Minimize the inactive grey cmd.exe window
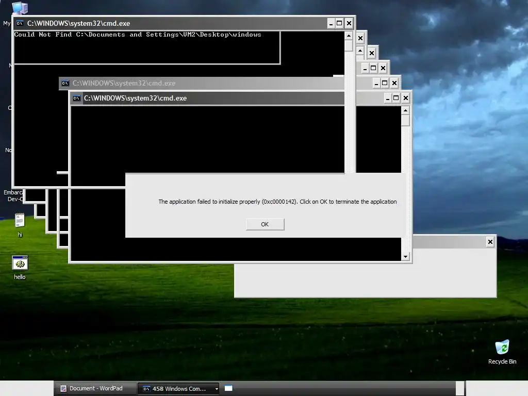The height and width of the screenshot is (396, 528). [x=376, y=83]
